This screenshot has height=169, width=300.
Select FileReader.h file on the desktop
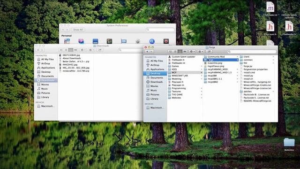coord(289,28)
